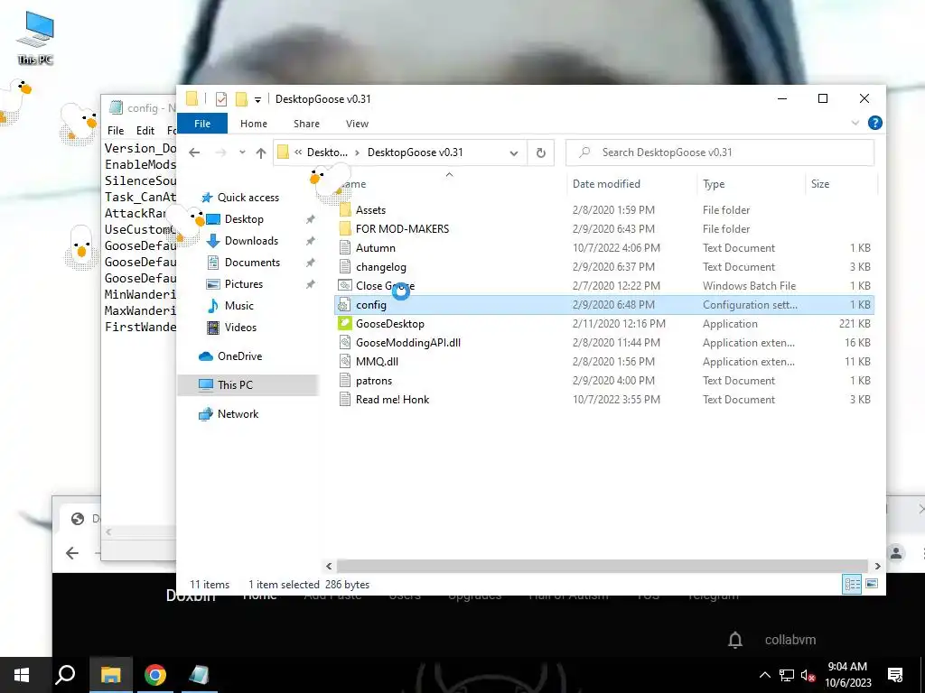Sort by Type column header
The height and width of the screenshot is (693, 925).
(x=714, y=184)
